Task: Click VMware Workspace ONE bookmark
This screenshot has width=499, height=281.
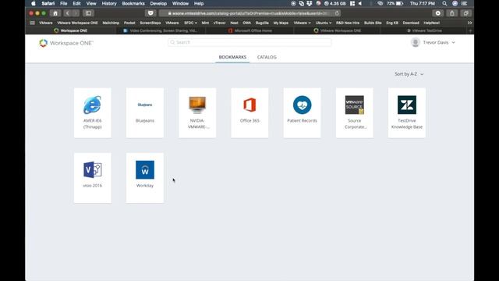Action: tap(77, 23)
